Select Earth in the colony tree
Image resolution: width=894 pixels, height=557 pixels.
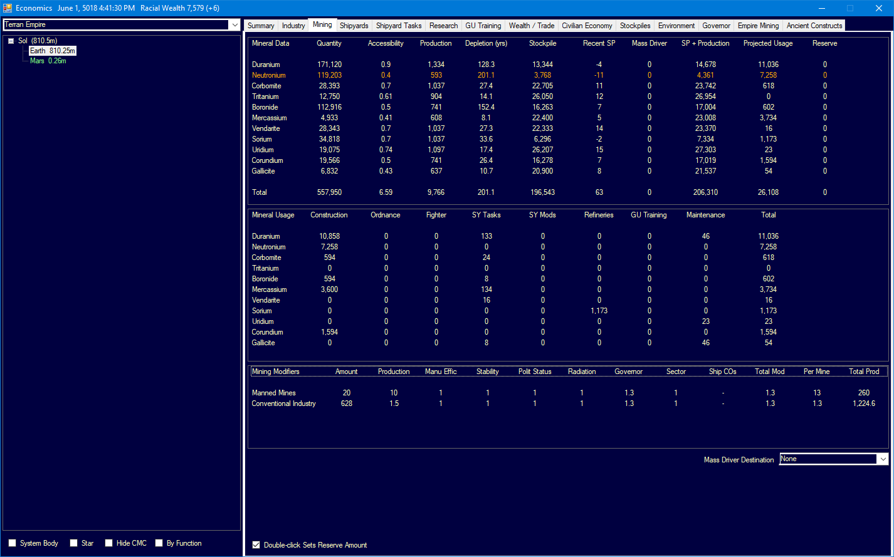click(53, 51)
